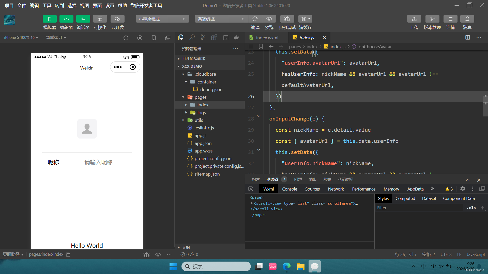Open the mini program mode dropdown
The width and height of the screenshot is (488, 274).
162,19
